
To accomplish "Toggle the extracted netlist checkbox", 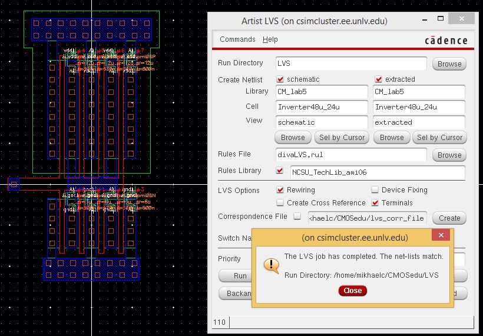I will (x=379, y=79).
